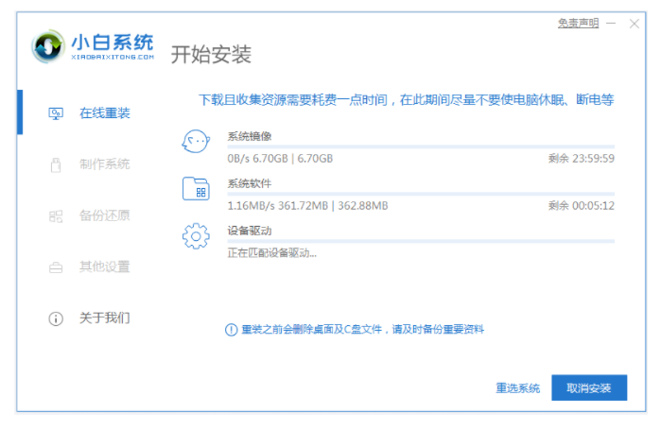Click the backup icon beside 备份还原
The width and height of the screenshot is (661, 430).
click(x=55, y=216)
